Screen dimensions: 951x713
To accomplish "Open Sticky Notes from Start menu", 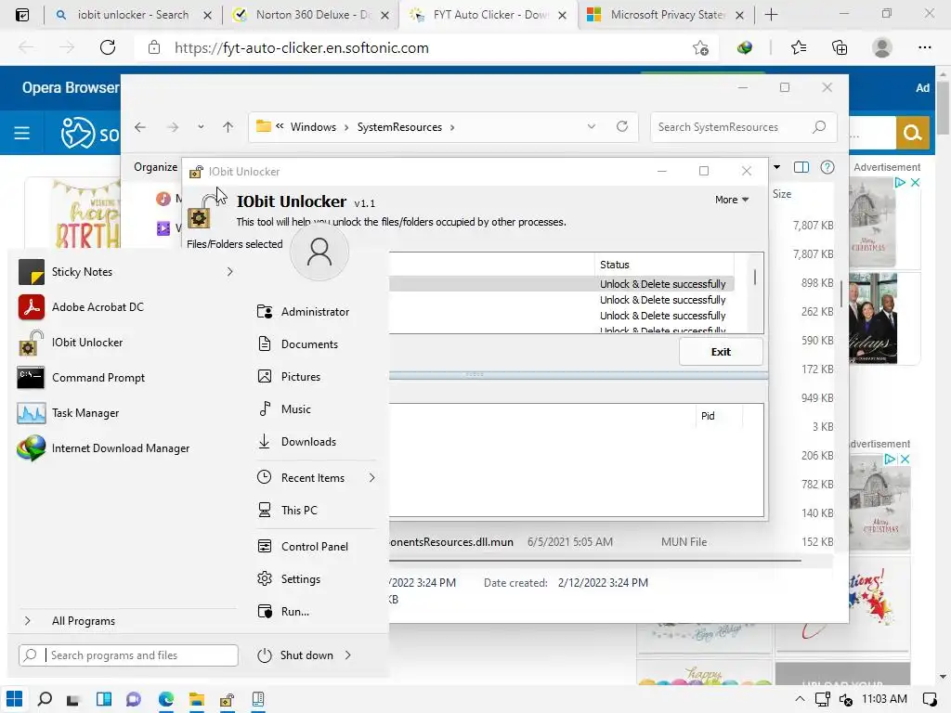I will 82,272.
